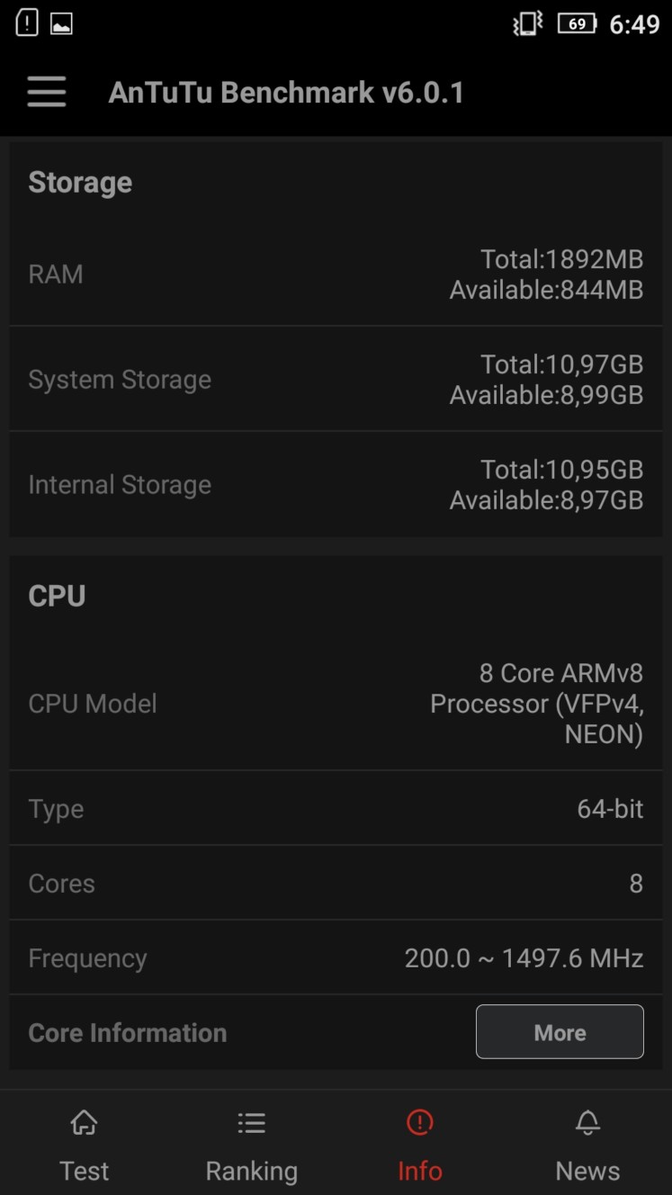Tap the alert notification icon in status bar
Image resolution: width=672 pixels, height=1195 pixels.
pyautogui.click(x=27, y=23)
